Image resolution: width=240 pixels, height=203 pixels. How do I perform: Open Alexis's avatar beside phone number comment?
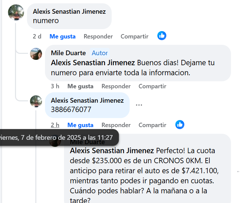pyautogui.click(x=36, y=101)
